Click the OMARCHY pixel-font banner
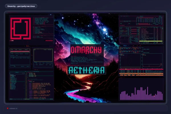171x114 pixels. click(86, 50)
